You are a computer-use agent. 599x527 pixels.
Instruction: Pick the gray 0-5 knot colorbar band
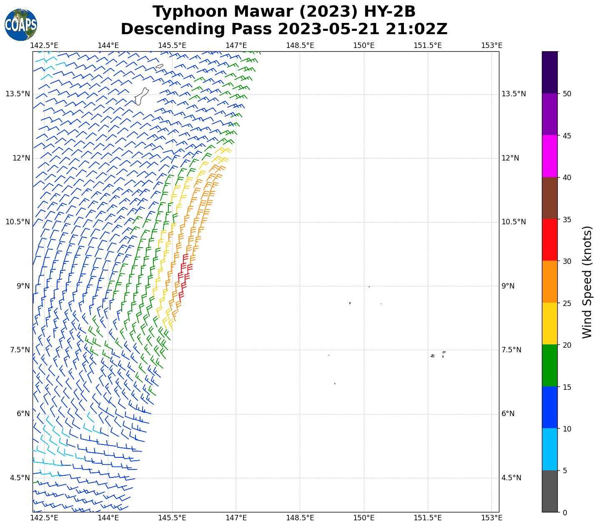click(549, 491)
